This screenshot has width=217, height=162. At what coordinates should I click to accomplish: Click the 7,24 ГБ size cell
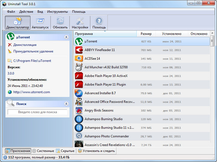coord(146,145)
